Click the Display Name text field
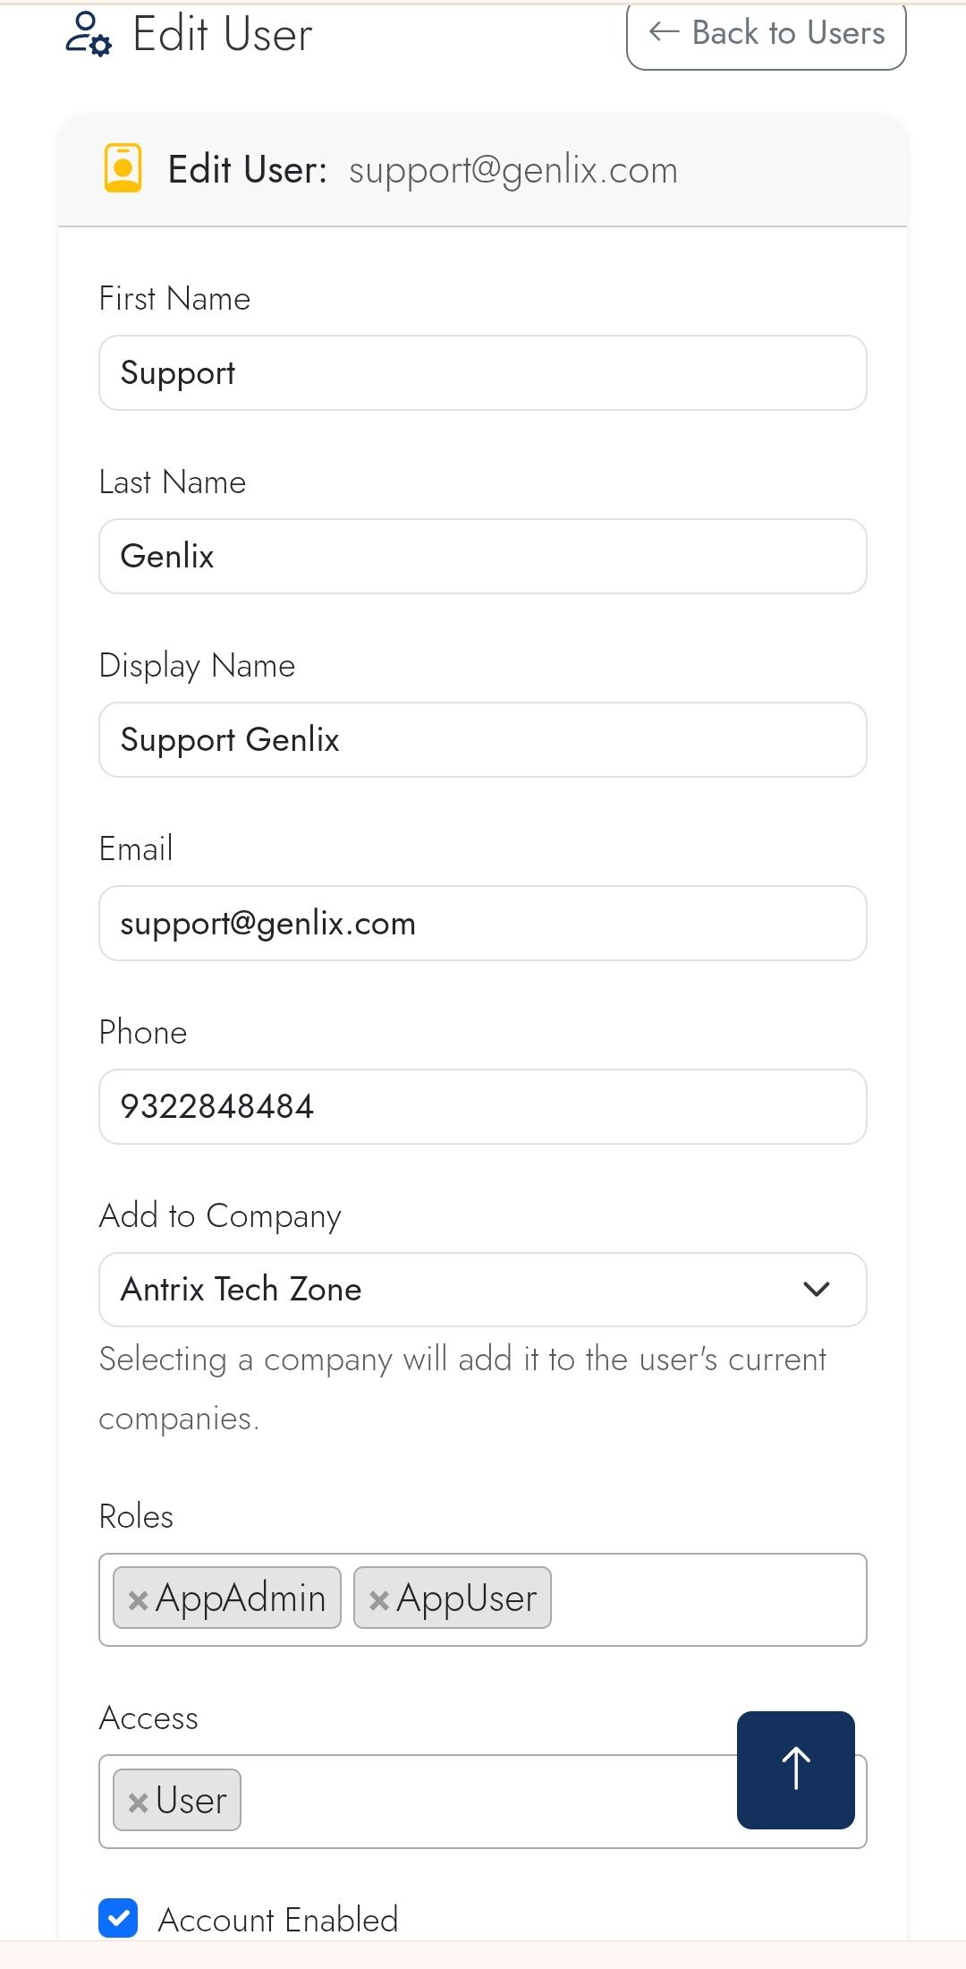Image resolution: width=966 pixels, height=1969 pixels. pos(483,740)
